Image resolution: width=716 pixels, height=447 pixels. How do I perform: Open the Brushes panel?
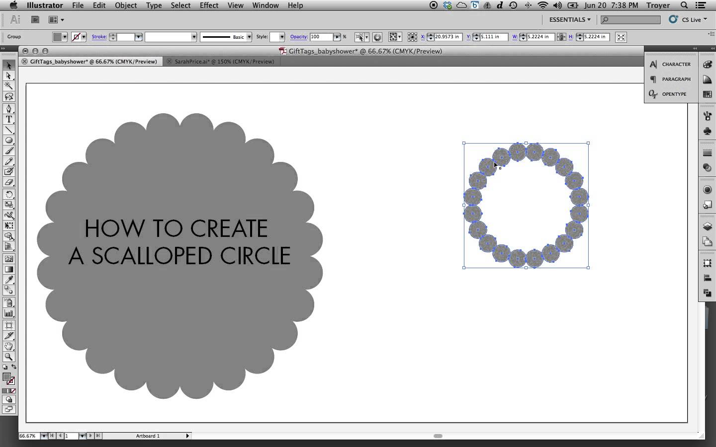click(707, 115)
